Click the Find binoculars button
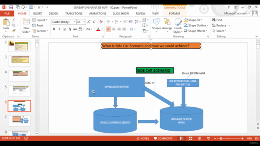Image resolution: width=260 pixels, height=146 pixels. [x=217, y=20]
